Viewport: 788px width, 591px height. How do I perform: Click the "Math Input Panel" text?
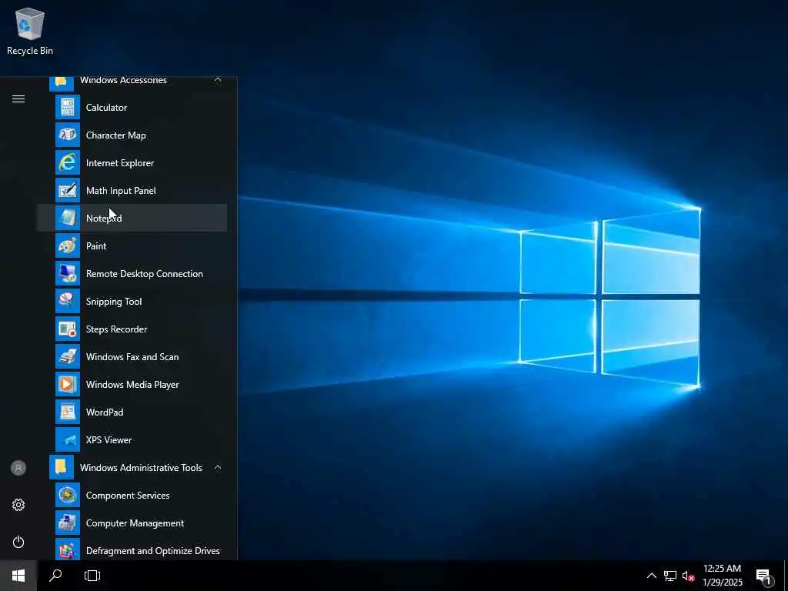[121, 191]
